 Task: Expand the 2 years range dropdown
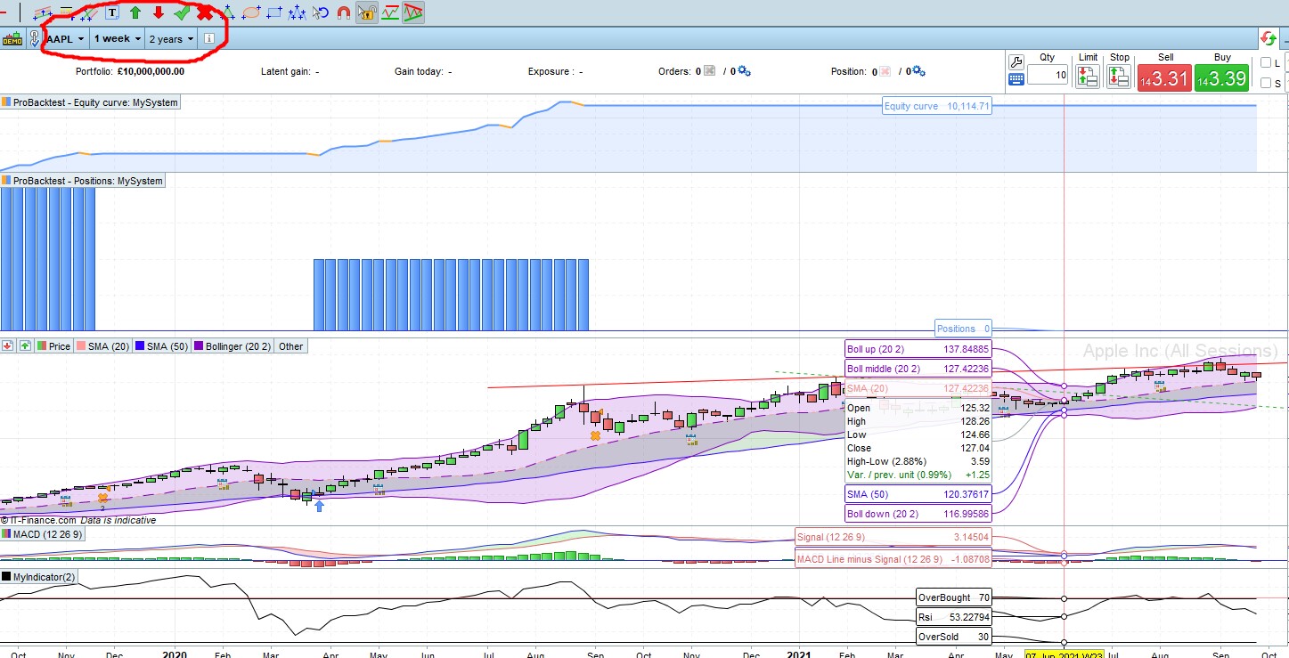pos(171,39)
